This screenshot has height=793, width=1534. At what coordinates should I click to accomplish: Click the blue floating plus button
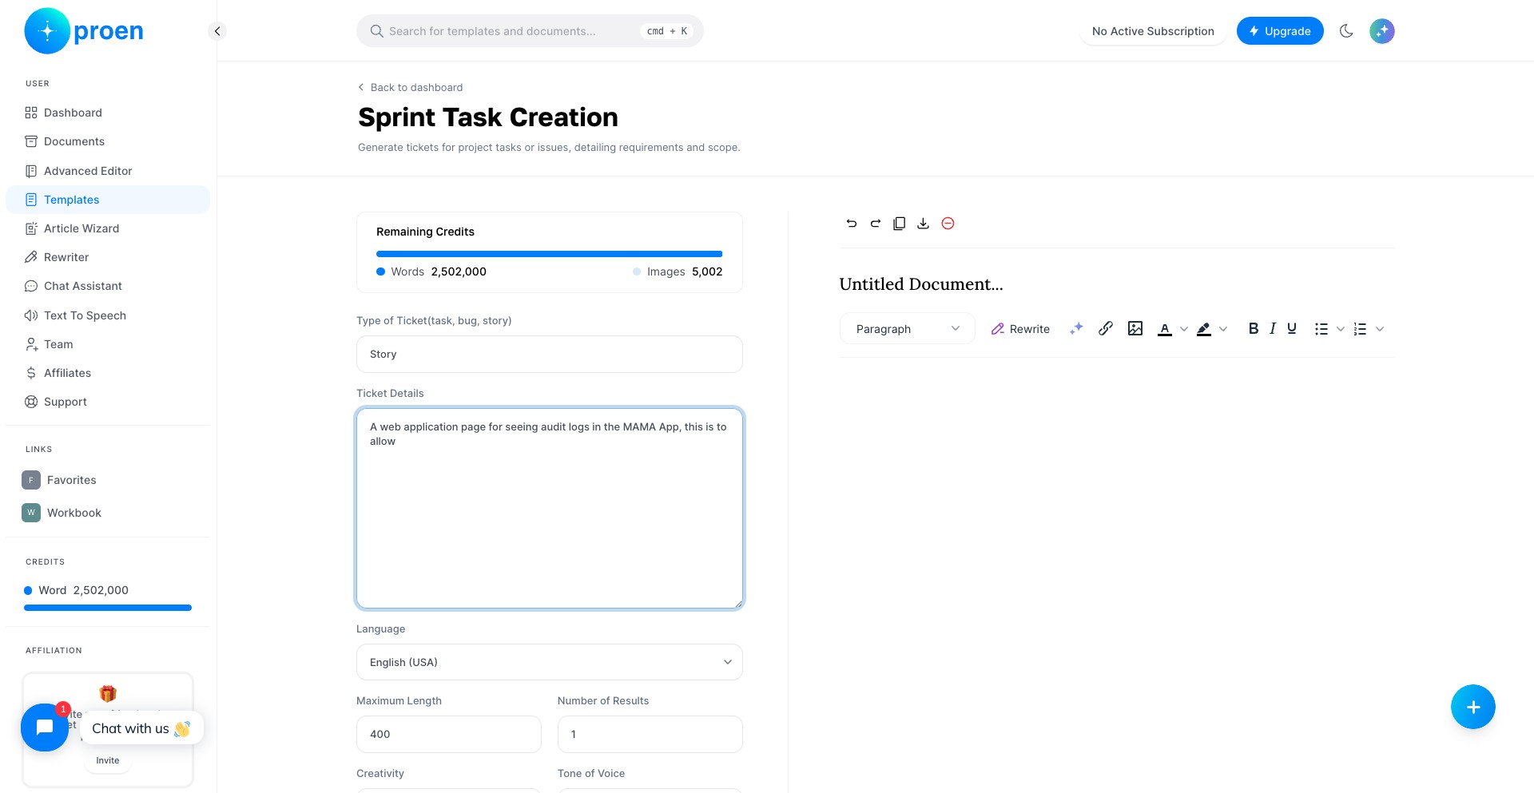click(x=1473, y=707)
